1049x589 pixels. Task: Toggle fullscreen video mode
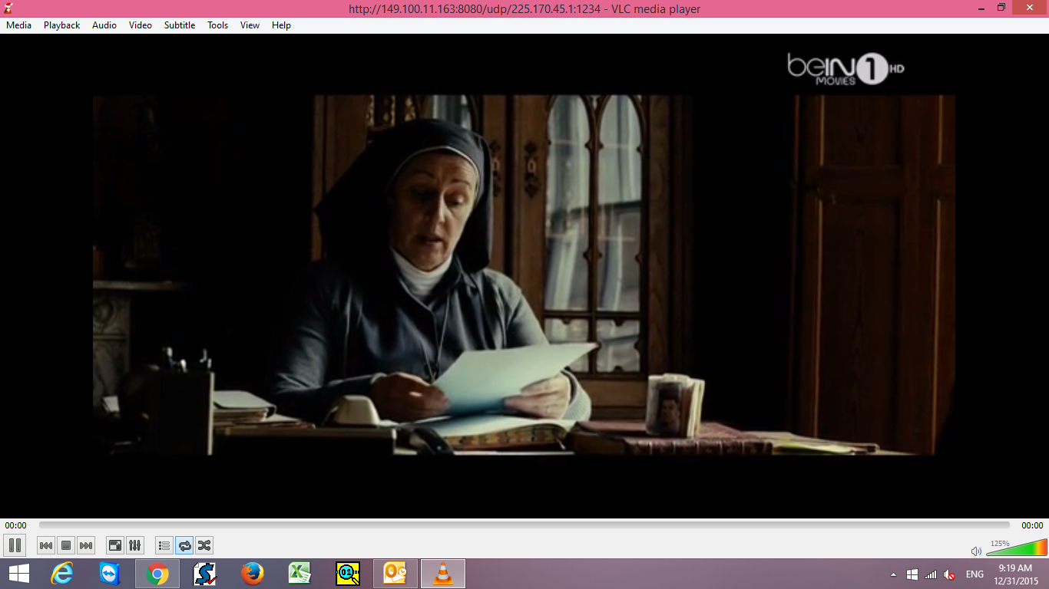point(114,545)
